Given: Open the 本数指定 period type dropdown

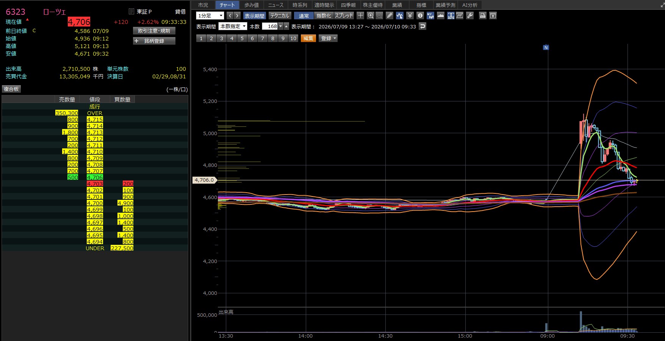Looking at the screenshot, I should click(x=233, y=26).
